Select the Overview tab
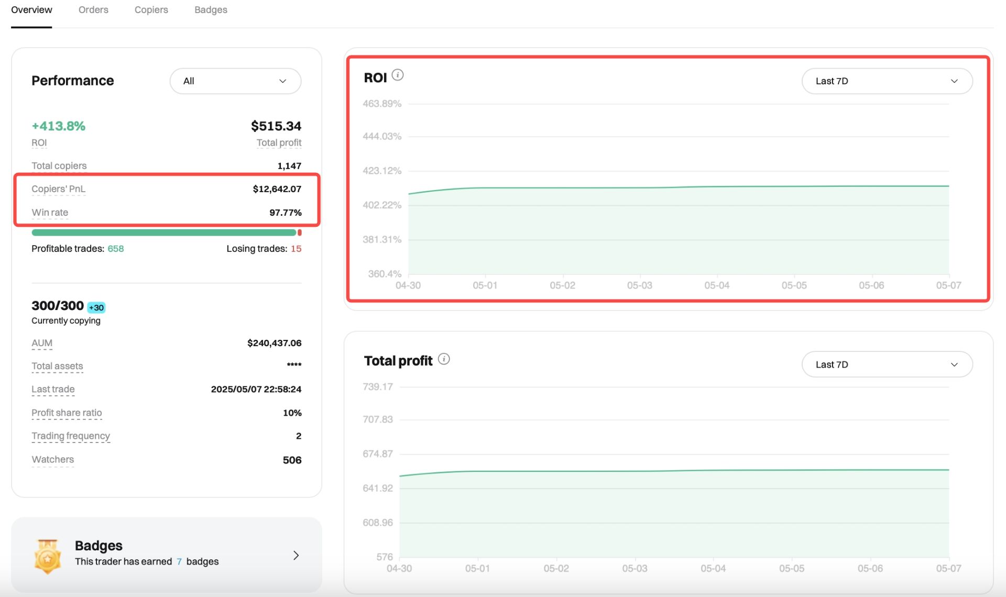 coord(31,10)
